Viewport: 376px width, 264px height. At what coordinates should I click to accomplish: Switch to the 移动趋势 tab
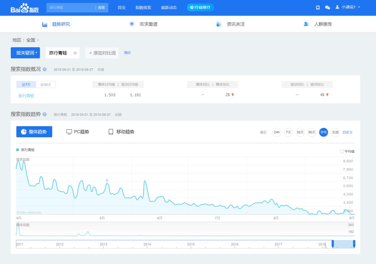click(122, 132)
